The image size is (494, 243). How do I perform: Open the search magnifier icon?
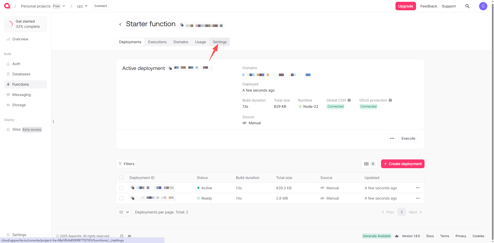tap(467, 6)
